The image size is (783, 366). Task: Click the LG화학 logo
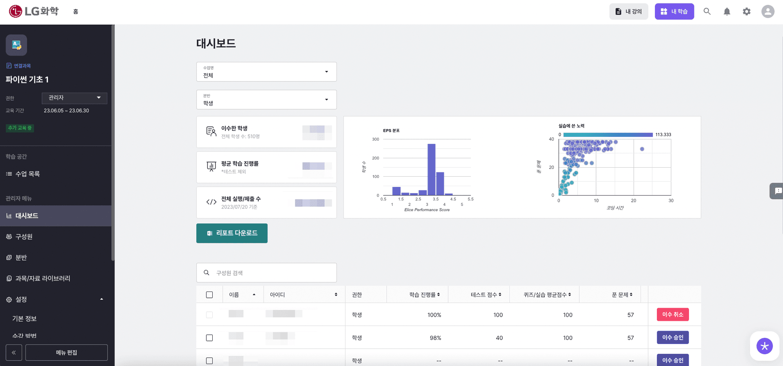click(34, 11)
